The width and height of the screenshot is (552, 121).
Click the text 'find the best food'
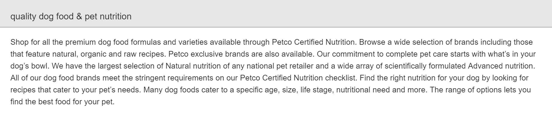[x=40, y=102]
